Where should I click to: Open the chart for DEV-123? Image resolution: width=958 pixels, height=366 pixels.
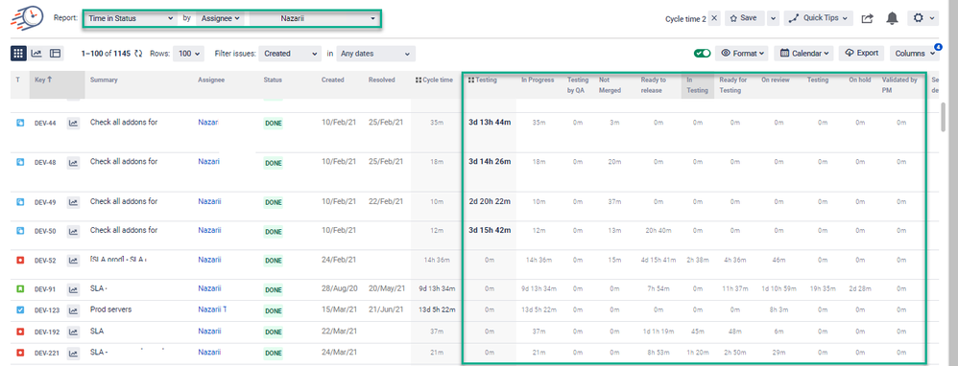click(73, 310)
